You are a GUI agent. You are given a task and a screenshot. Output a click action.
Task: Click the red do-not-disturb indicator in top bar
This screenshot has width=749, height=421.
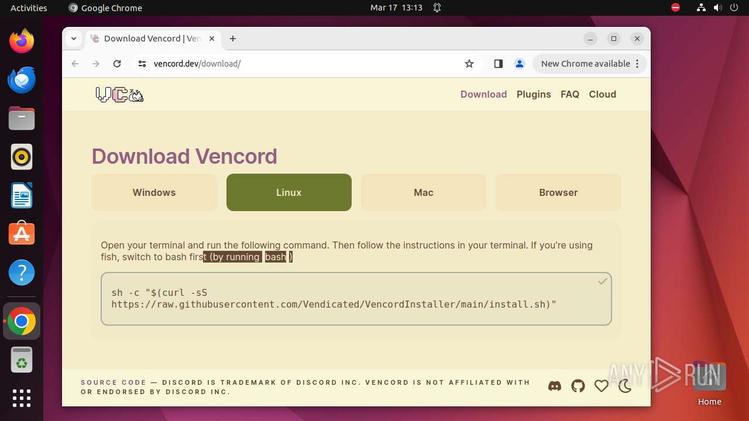pos(675,8)
